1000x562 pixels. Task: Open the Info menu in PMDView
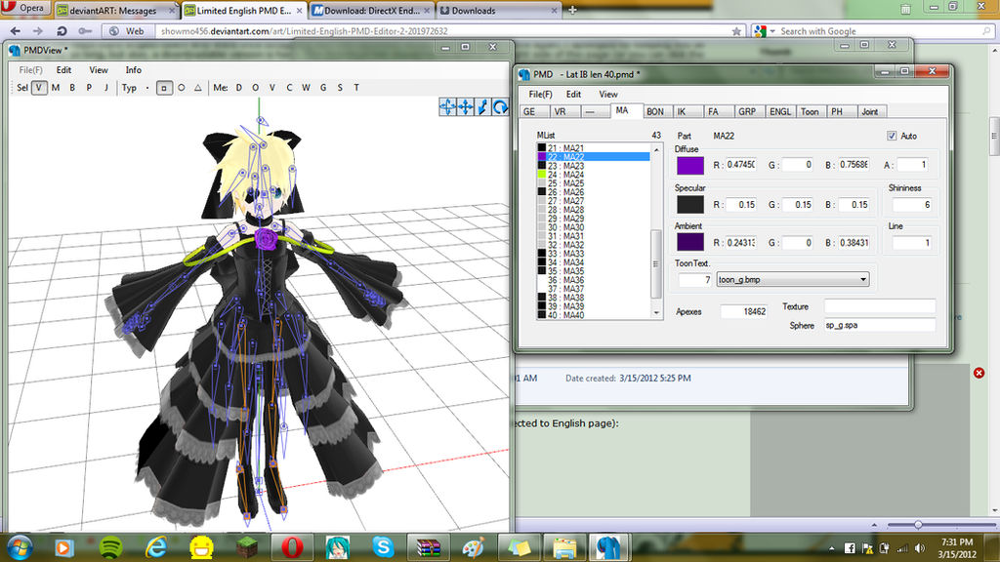click(x=133, y=70)
